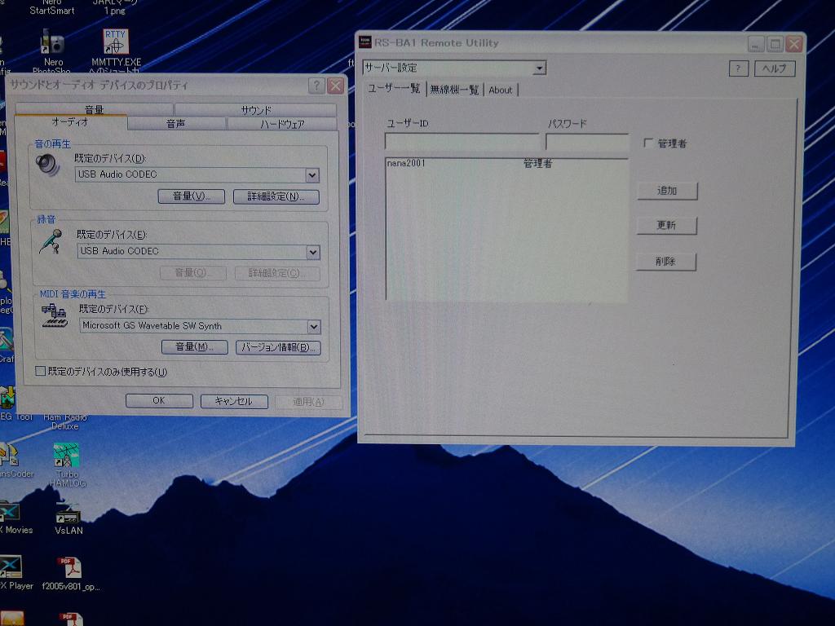The height and width of the screenshot is (626, 835).
Task: Launch the VsLAN radio shortcut icon
Action: point(68,514)
